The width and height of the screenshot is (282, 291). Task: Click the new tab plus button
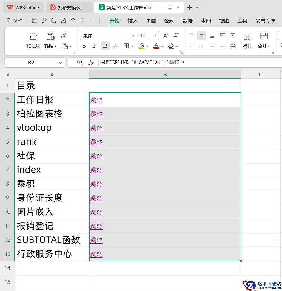pyautogui.click(x=190, y=7)
